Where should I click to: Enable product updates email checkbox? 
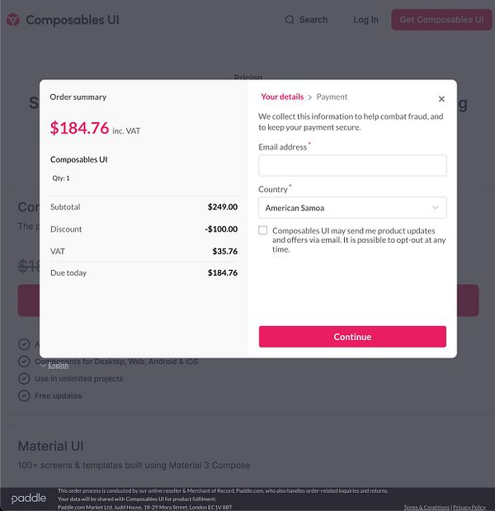click(263, 230)
